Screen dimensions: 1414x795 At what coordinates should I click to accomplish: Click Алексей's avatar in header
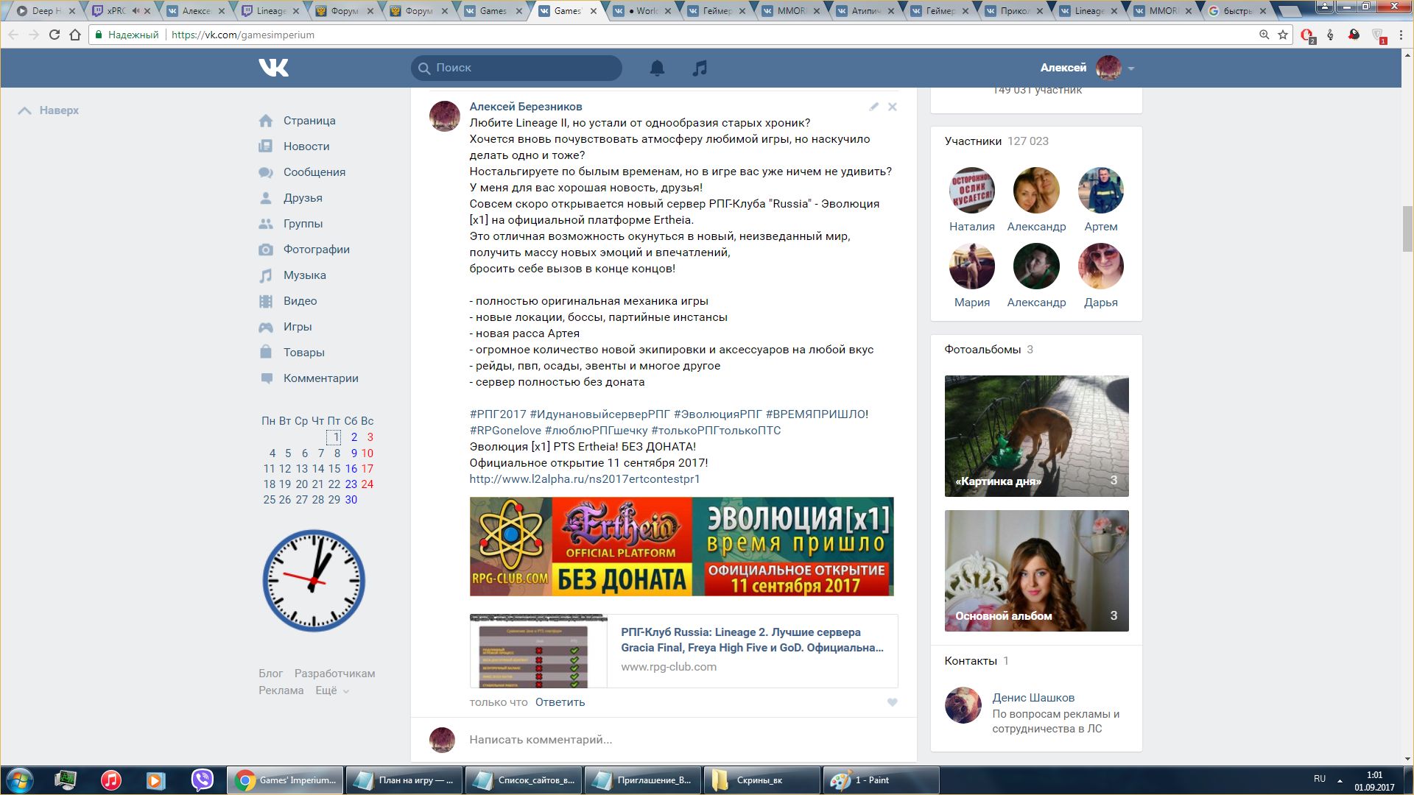(x=1108, y=68)
